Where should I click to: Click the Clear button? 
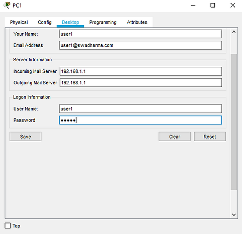click(x=175, y=137)
